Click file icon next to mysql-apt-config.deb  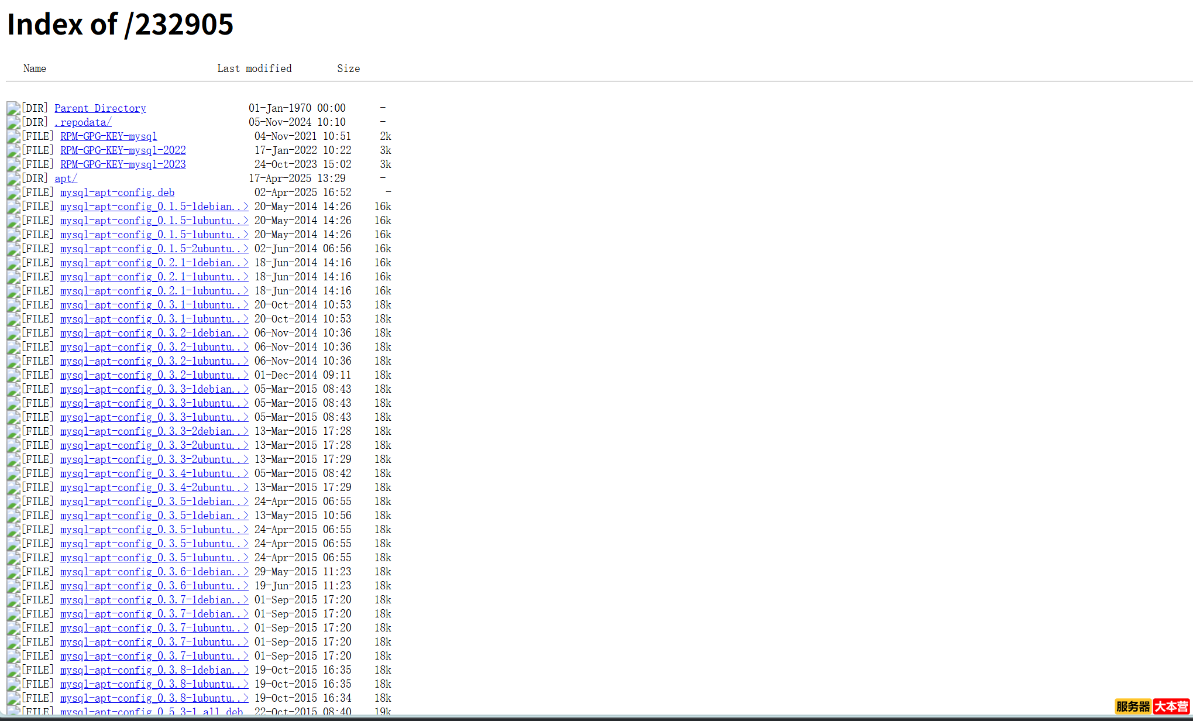click(x=13, y=193)
